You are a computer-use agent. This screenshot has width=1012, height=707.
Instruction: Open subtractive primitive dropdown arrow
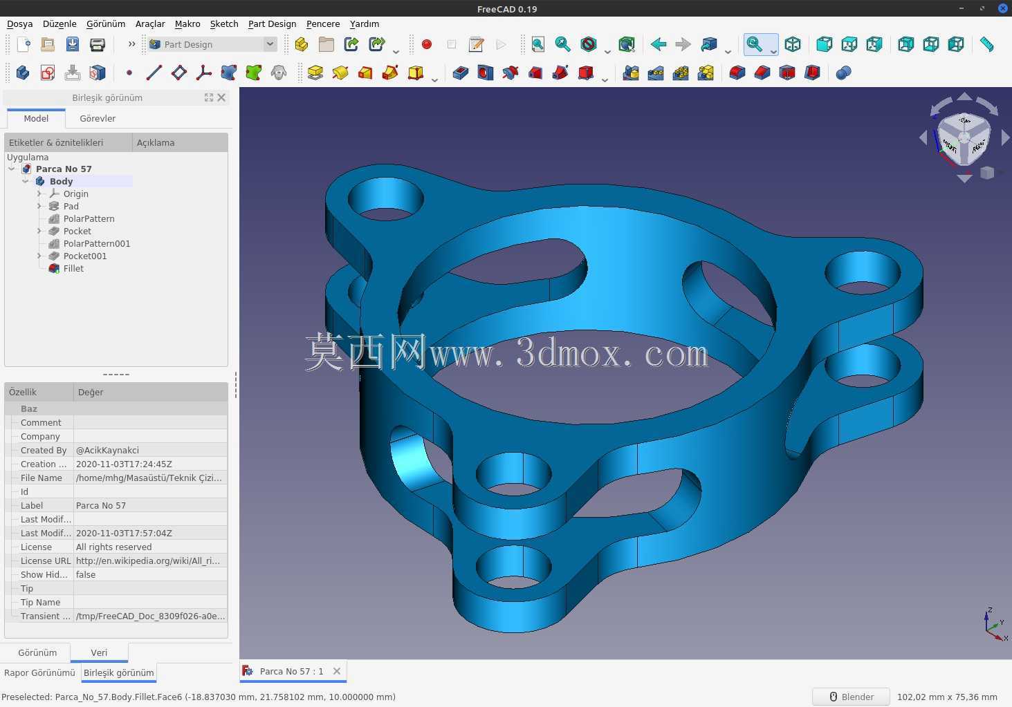605,79
